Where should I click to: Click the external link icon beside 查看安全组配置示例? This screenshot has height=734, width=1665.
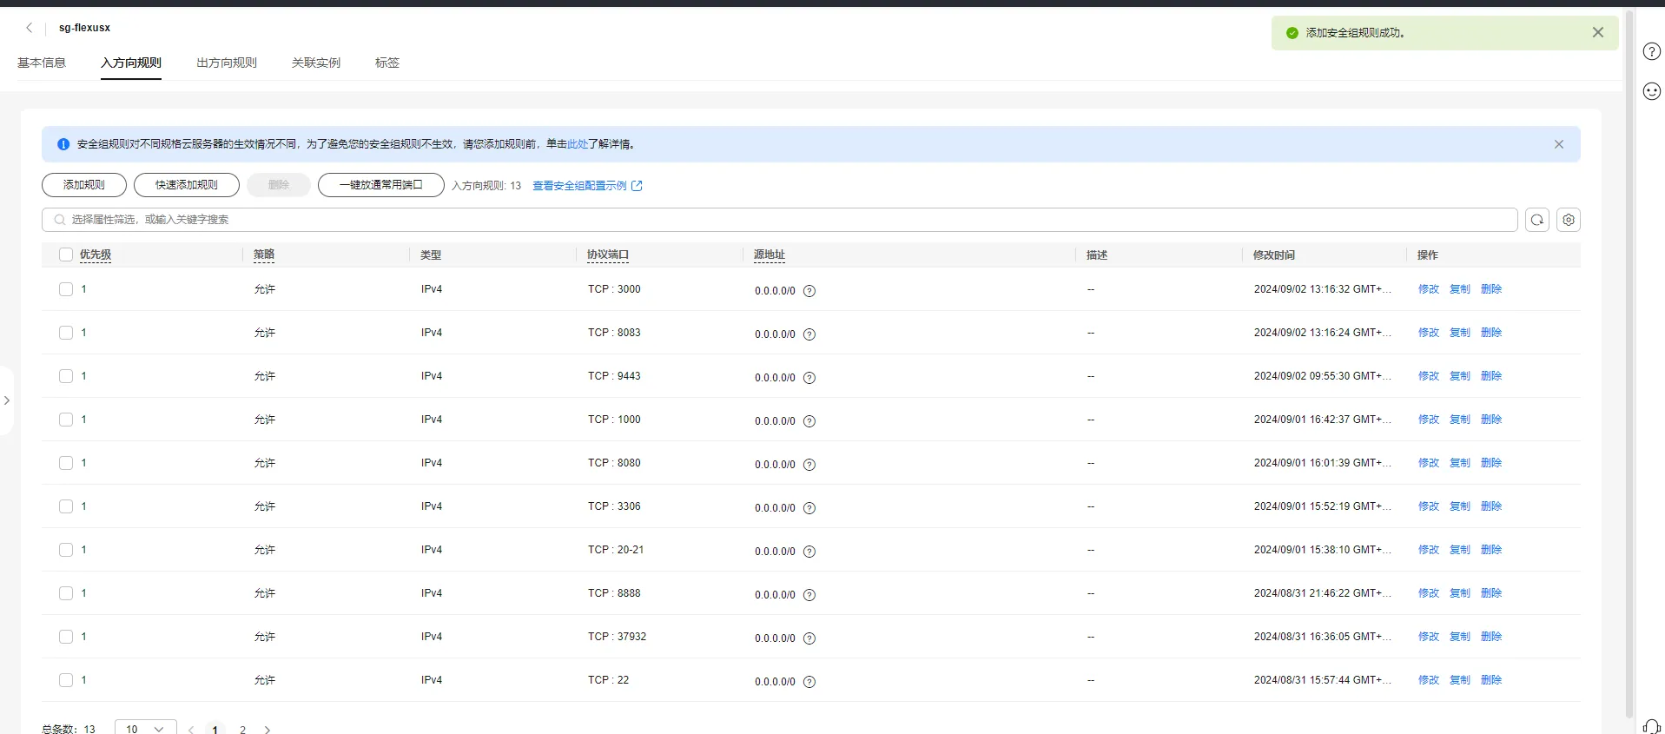tap(637, 186)
